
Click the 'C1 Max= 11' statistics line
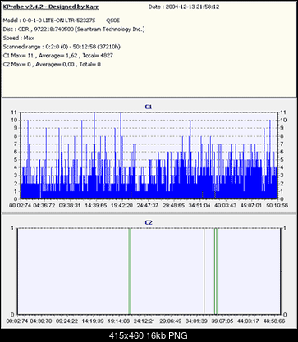(58, 56)
